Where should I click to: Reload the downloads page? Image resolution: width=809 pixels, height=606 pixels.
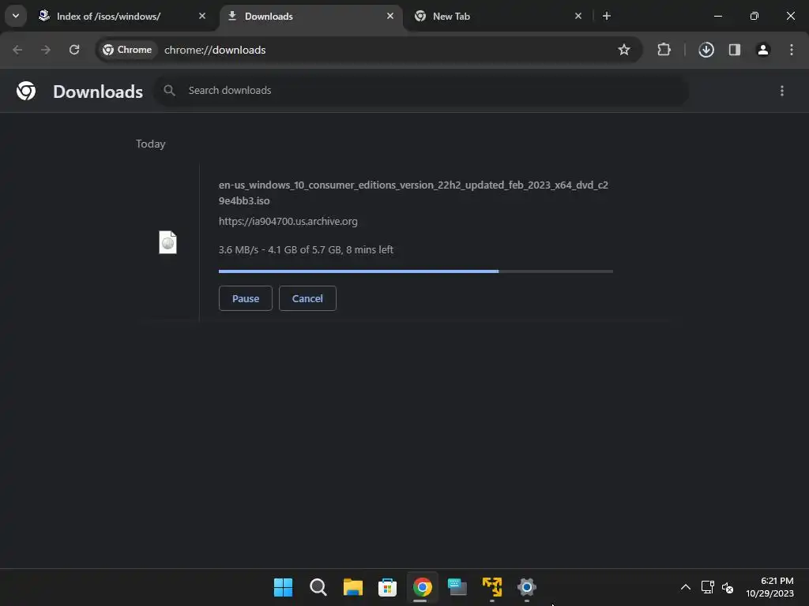74,50
